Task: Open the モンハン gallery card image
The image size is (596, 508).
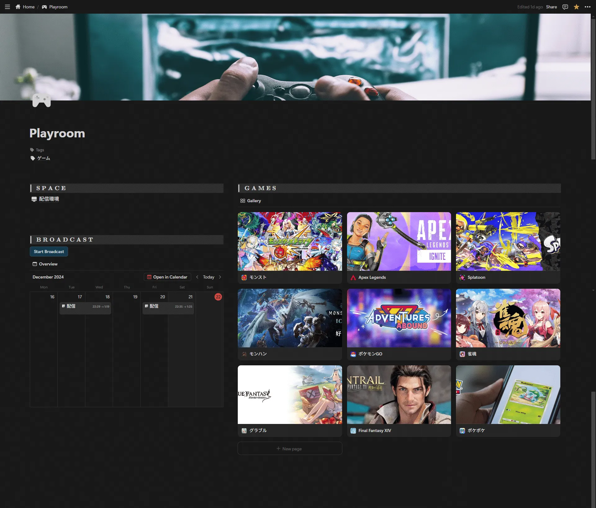Action: tap(290, 318)
